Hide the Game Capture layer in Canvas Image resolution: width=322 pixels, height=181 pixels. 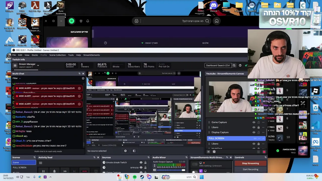pos(254,122)
